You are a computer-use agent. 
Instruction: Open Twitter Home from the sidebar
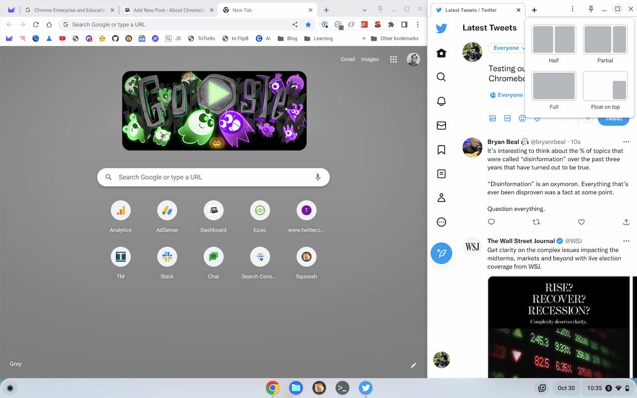(x=441, y=53)
